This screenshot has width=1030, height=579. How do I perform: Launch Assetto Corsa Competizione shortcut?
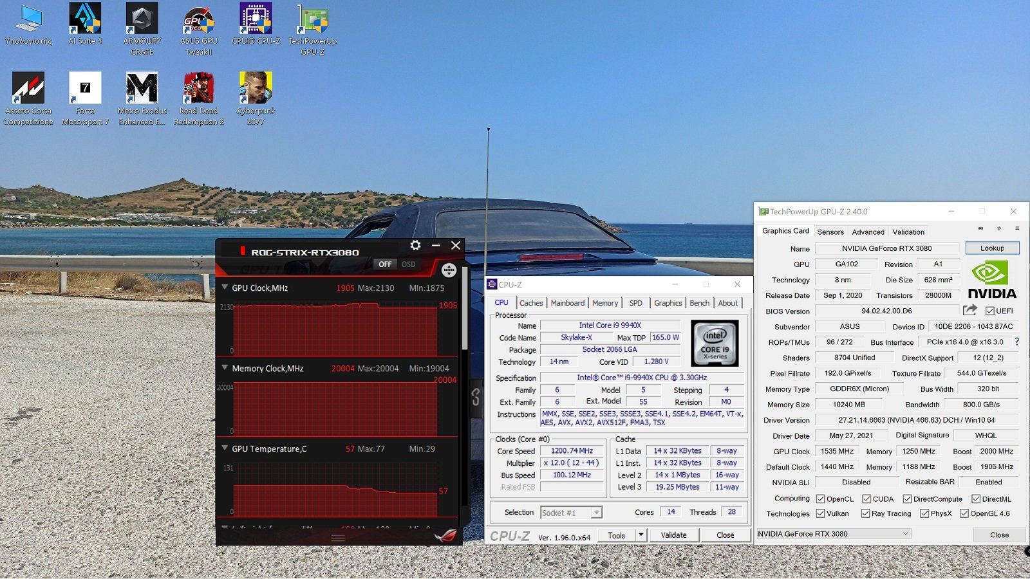28,98
